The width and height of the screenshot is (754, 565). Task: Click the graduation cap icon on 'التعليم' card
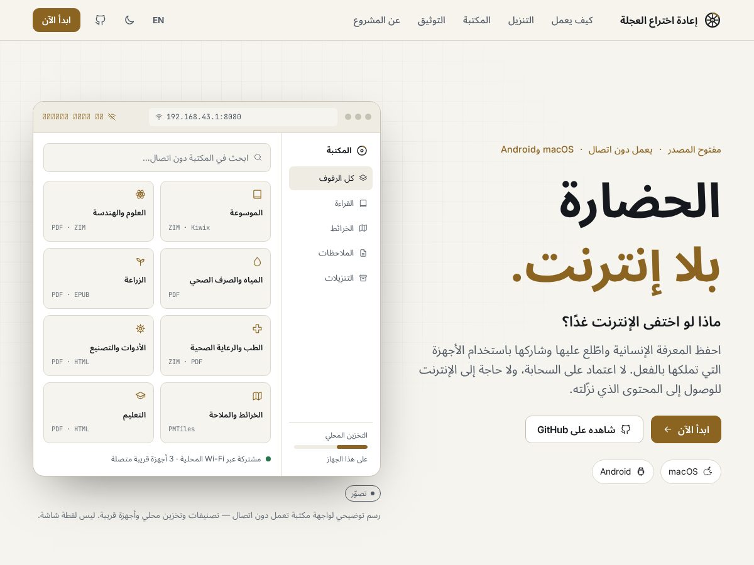pos(140,396)
